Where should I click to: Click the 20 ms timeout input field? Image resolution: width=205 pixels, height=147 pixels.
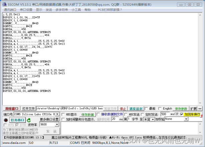[x=115, y=119]
